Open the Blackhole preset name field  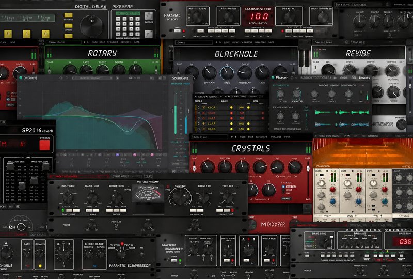(x=194, y=42)
